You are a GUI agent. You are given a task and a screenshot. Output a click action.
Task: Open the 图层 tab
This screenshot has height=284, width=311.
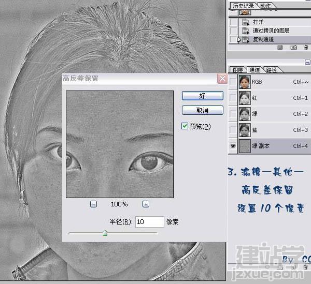point(238,70)
